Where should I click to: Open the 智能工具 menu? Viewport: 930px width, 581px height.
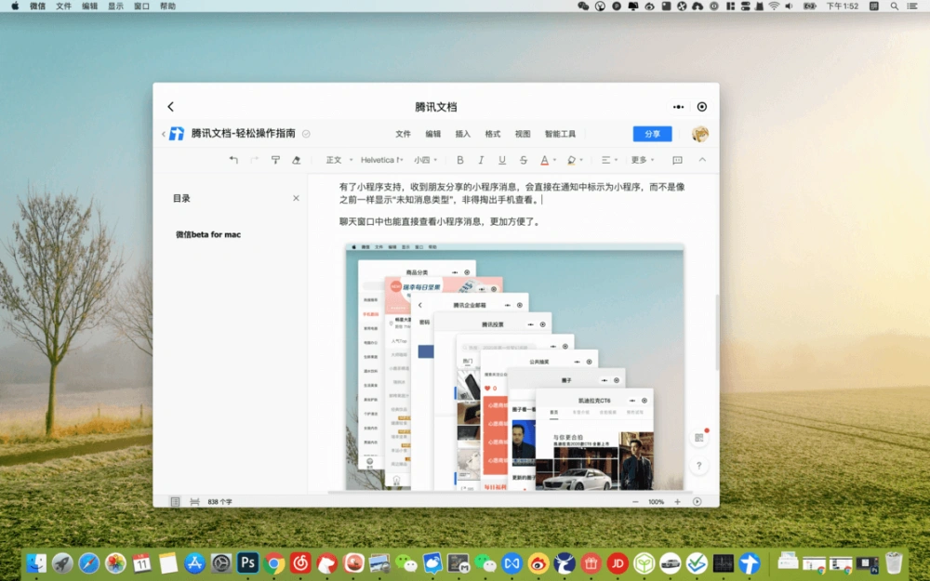pos(560,134)
